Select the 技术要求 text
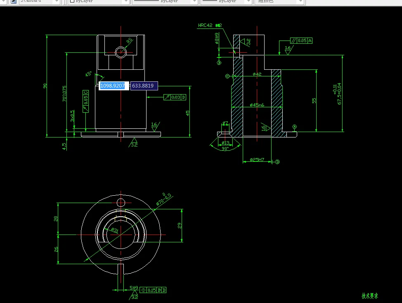 (x=370, y=296)
